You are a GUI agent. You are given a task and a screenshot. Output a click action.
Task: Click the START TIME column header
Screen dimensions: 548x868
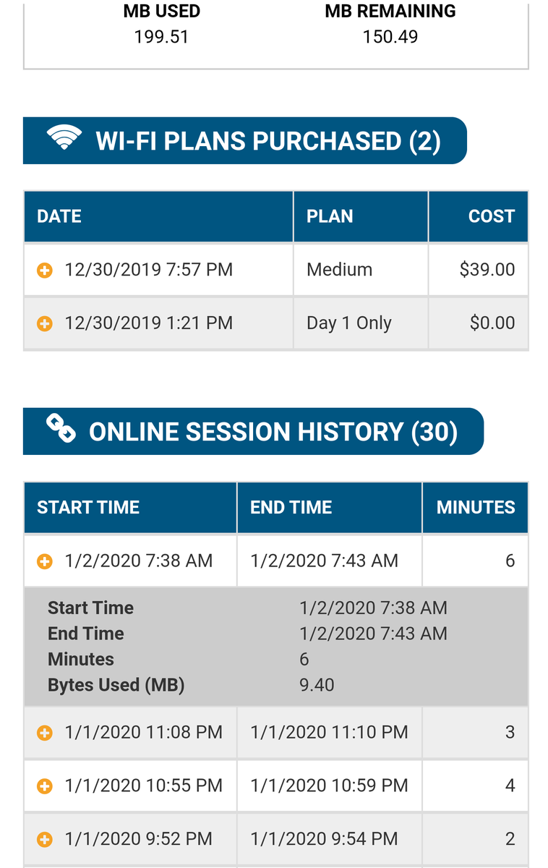click(x=130, y=507)
